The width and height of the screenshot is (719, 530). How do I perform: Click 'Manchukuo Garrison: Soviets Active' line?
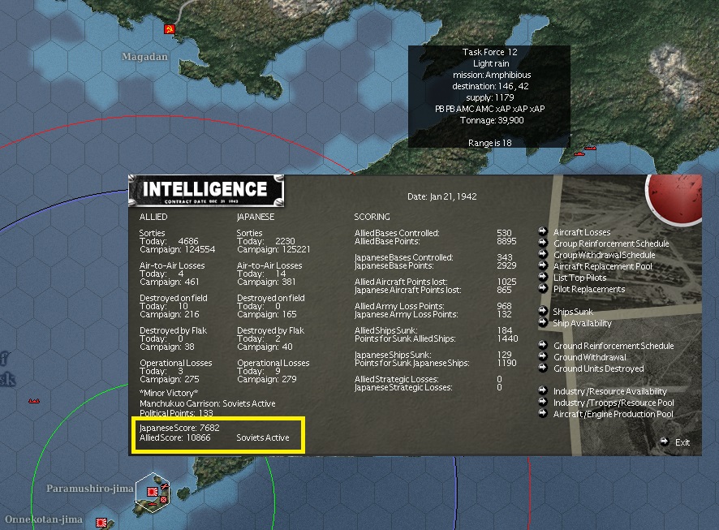207,403
